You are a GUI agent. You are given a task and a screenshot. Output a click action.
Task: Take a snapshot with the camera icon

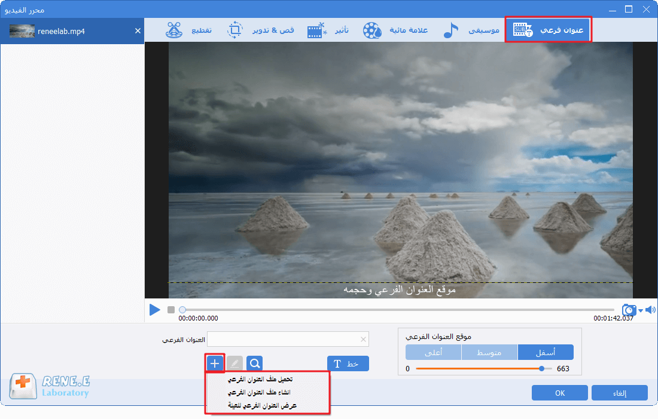pos(629,310)
